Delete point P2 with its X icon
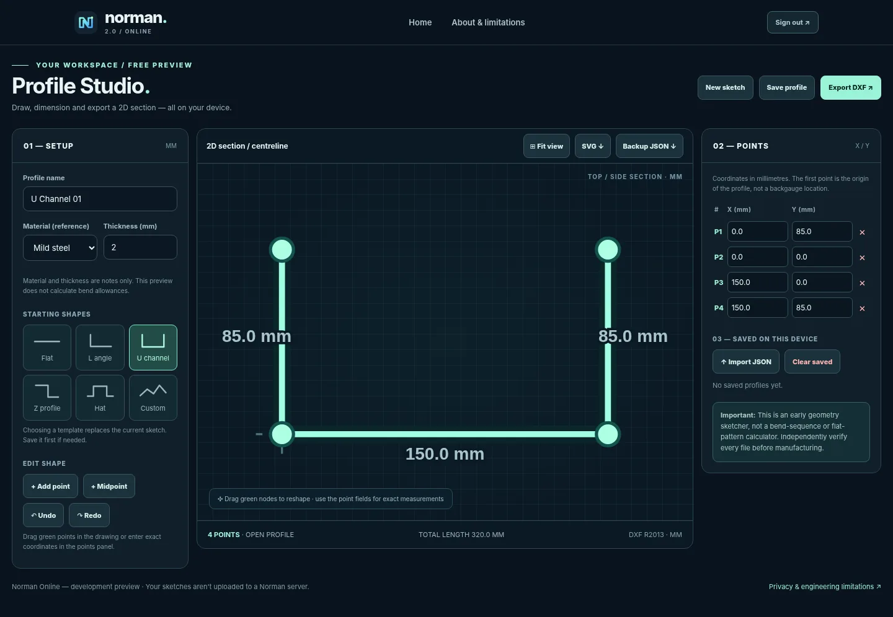Screen dimensions: 893x617 (x=862, y=258)
